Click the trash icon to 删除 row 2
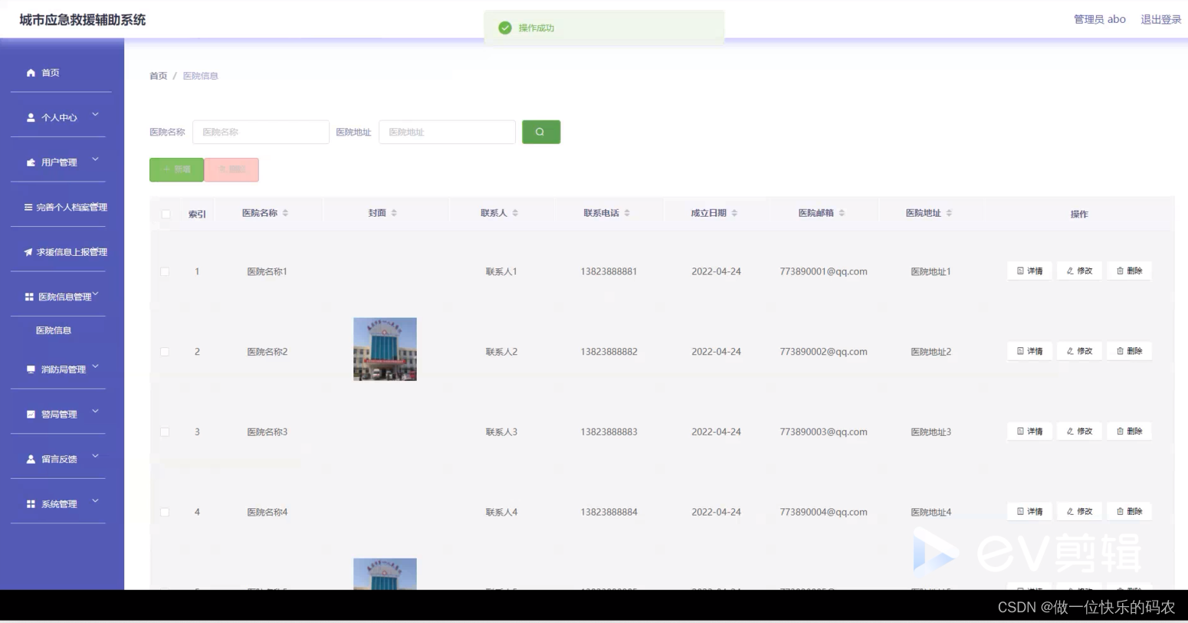This screenshot has width=1188, height=623. pos(1128,351)
